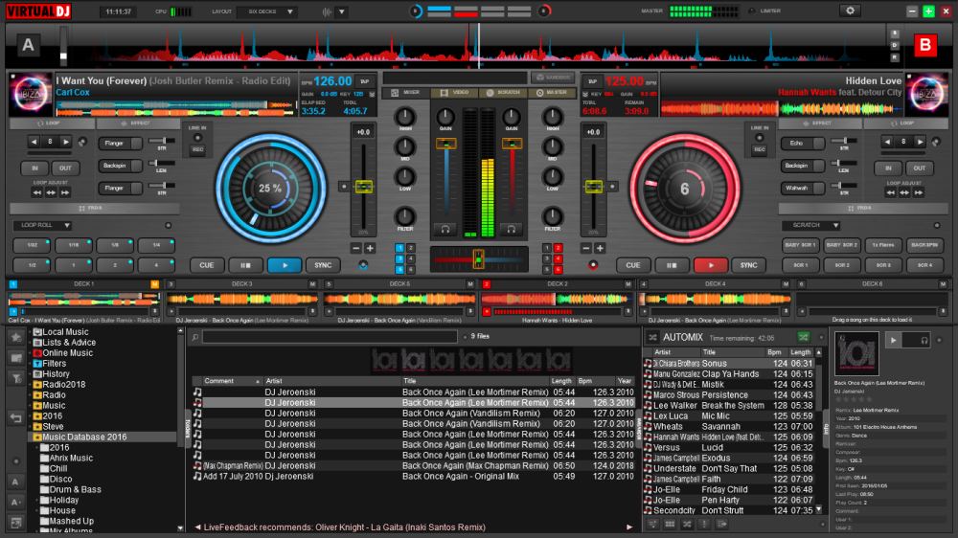Toggle the SANDBOX mode button
Screen dimensions: 958x538
[553, 78]
